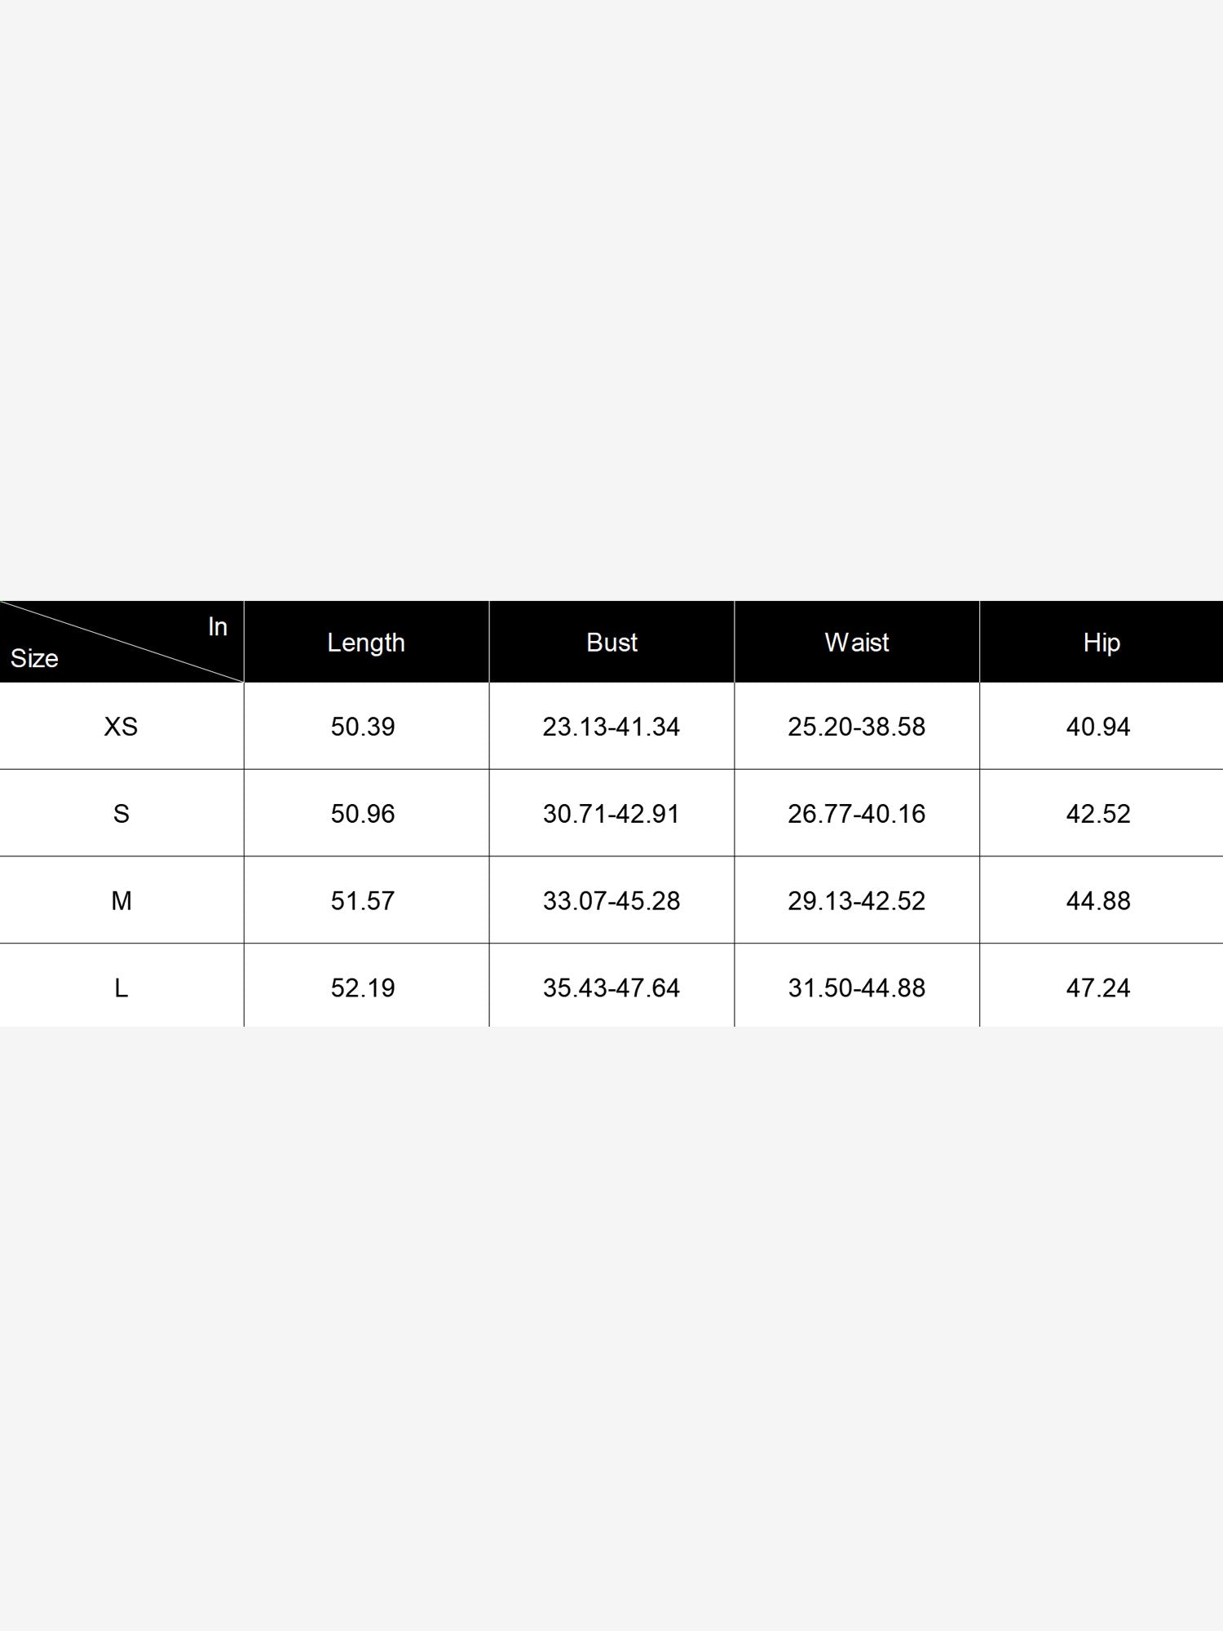Click the M hip value 44.88
The width and height of the screenshot is (1223, 1631).
coord(1098,901)
